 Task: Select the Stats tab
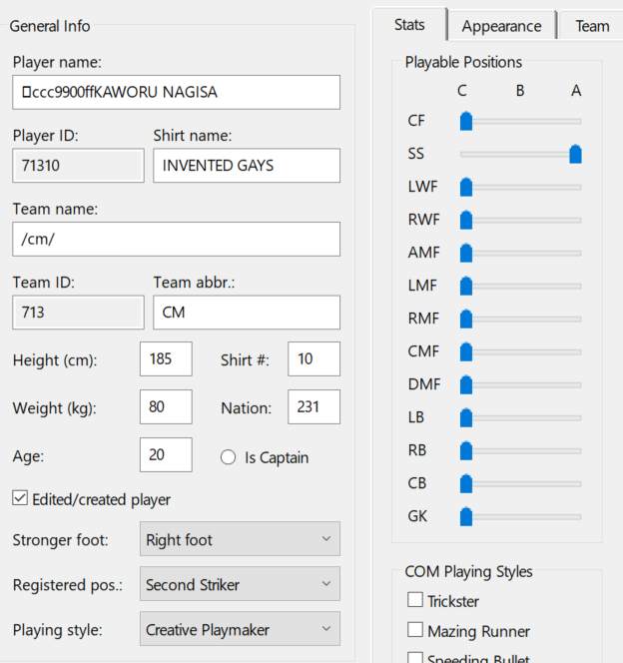click(409, 25)
